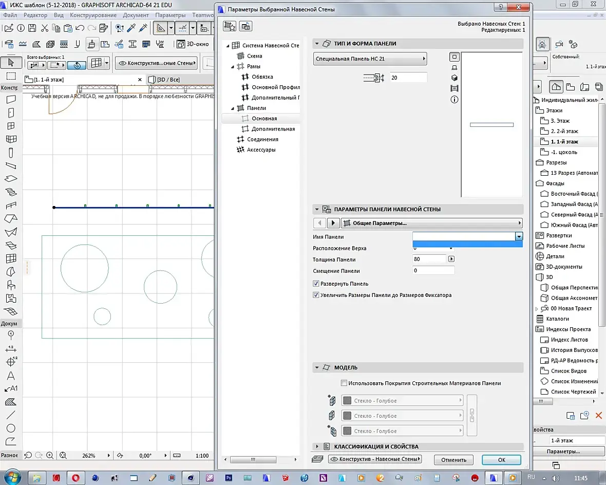Show 3D preview of panel

454,78
